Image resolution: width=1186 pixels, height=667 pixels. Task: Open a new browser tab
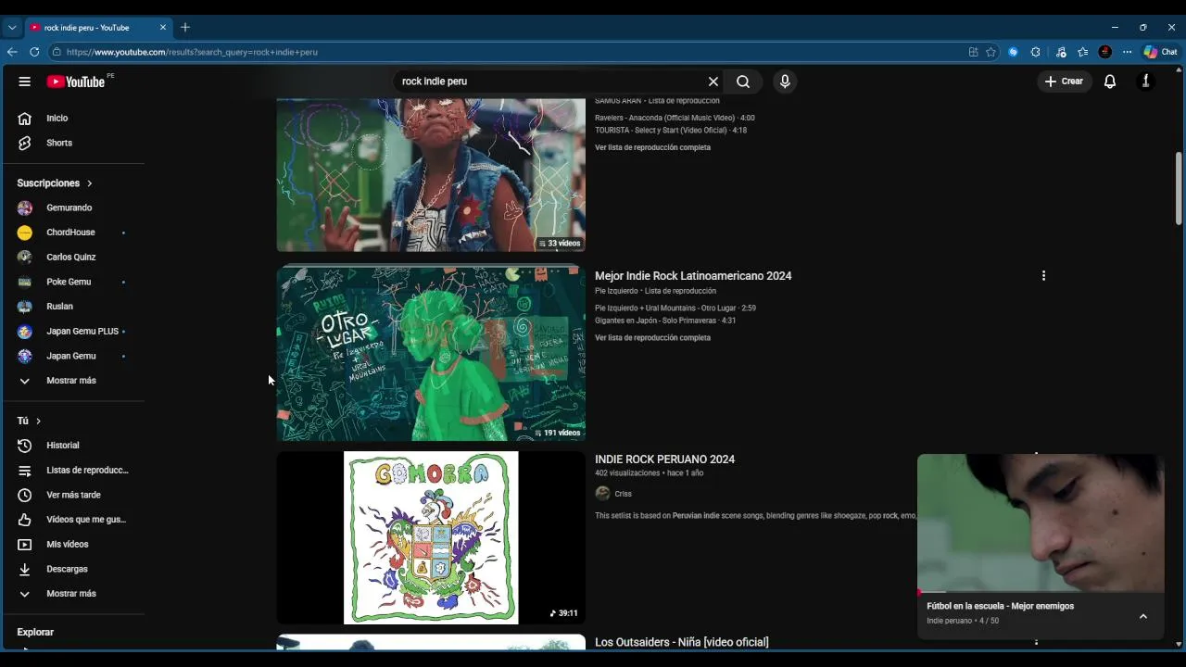coord(185,28)
